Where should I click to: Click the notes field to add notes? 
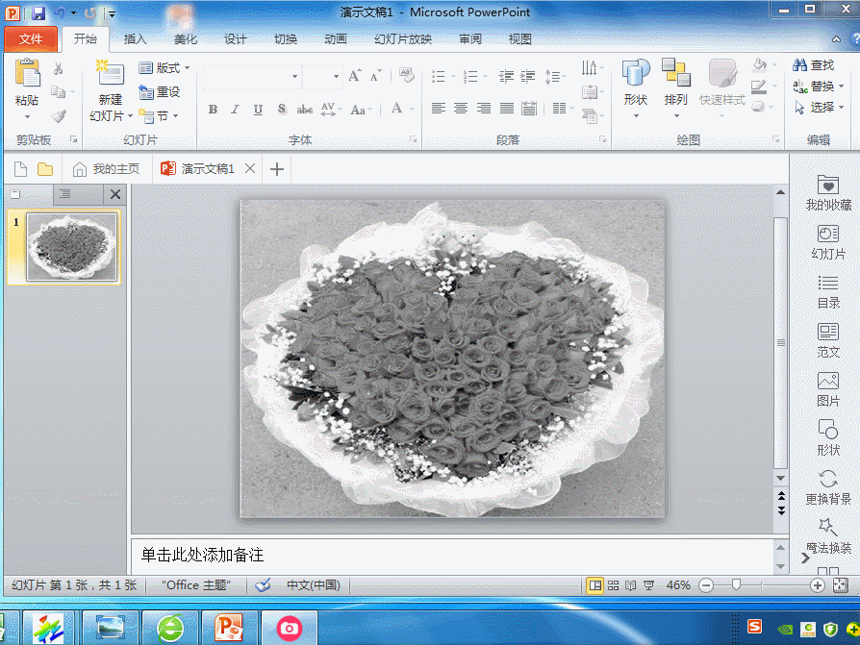[452, 556]
